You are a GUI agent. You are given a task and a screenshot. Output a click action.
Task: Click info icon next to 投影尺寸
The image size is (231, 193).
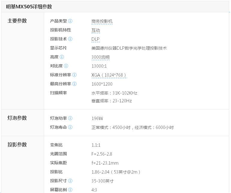[70, 181]
